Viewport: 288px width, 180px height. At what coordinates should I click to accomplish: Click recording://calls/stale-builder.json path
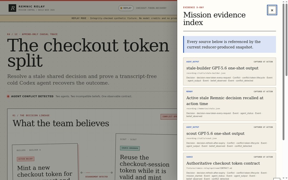[x=206, y=73]
